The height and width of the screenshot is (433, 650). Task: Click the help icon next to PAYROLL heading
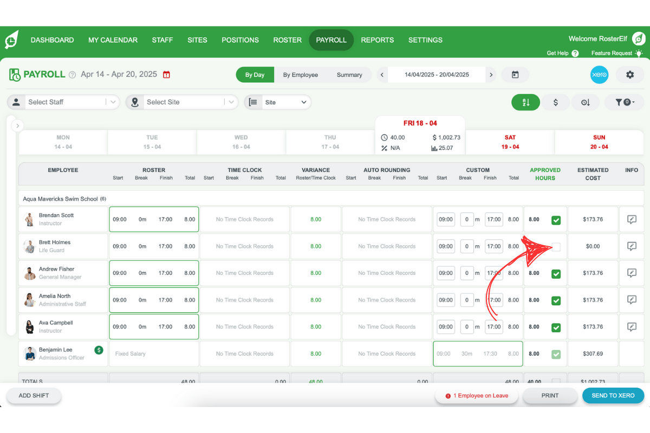(x=72, y=75)
